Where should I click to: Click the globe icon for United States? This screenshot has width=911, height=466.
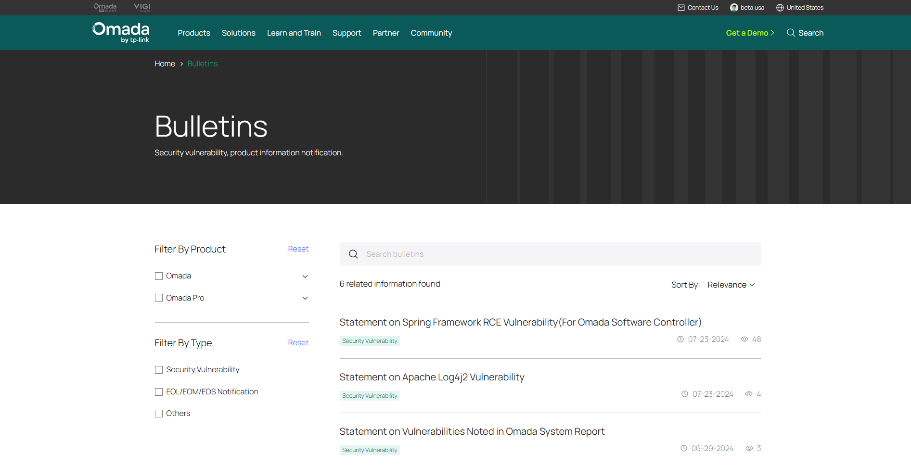click(x=780, y=8)
